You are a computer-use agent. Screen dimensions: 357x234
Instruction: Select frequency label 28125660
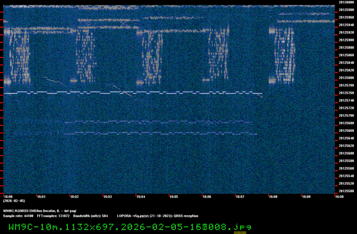[x=346, y=131]
